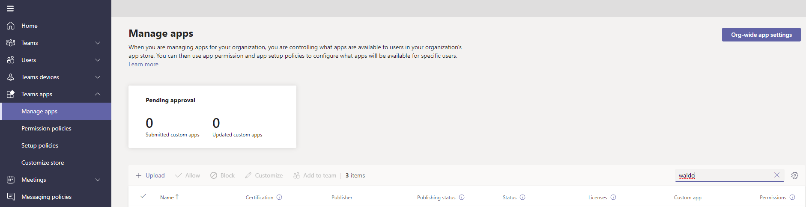Screen dimensions: 806x207
Task: Open Permission policies page
Action: (46, 128)
